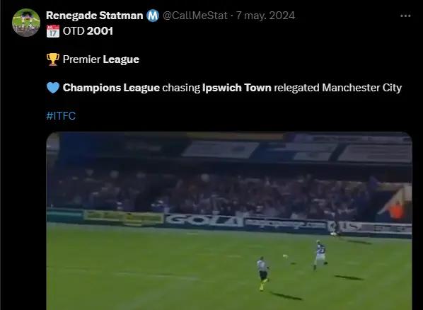
Task: Open the @CallMeStat handle link
Action: [195, 16]
